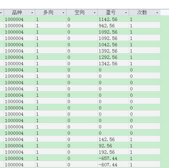Open the 次数 column filter dropdown
169x168 pixels.
(x=157, y=13)
